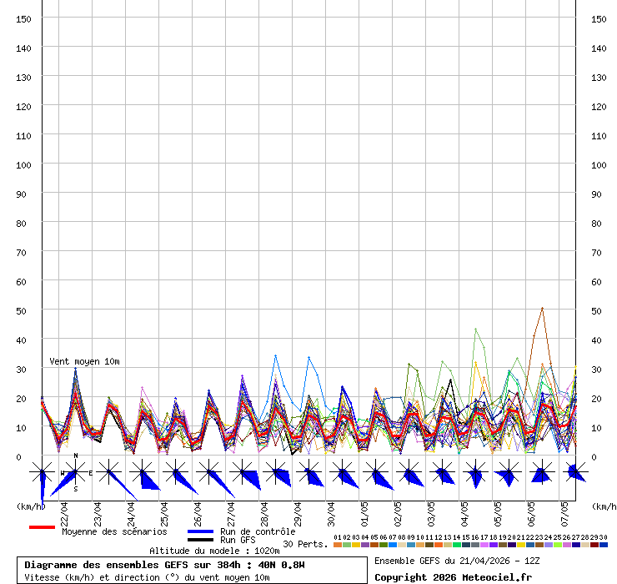617x584 pixels.
Task: Click the wind rose above the 28/04 label
Action: pos(275,474)
